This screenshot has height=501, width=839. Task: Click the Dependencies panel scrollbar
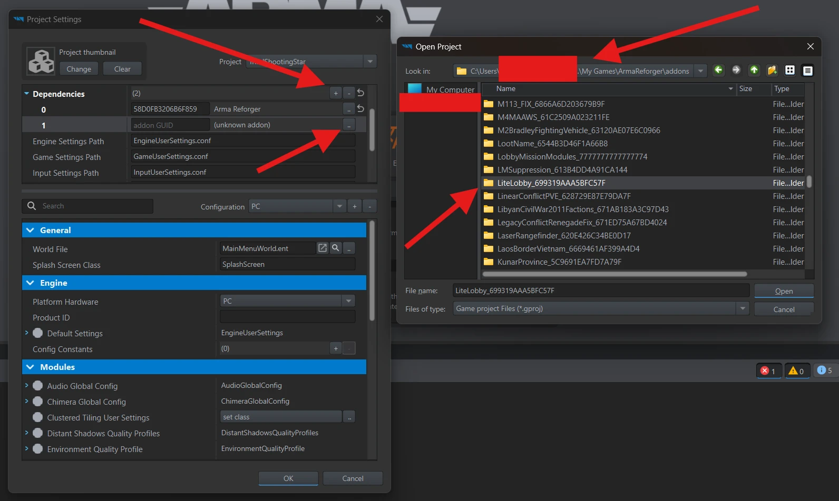click(x=372, y=129)
